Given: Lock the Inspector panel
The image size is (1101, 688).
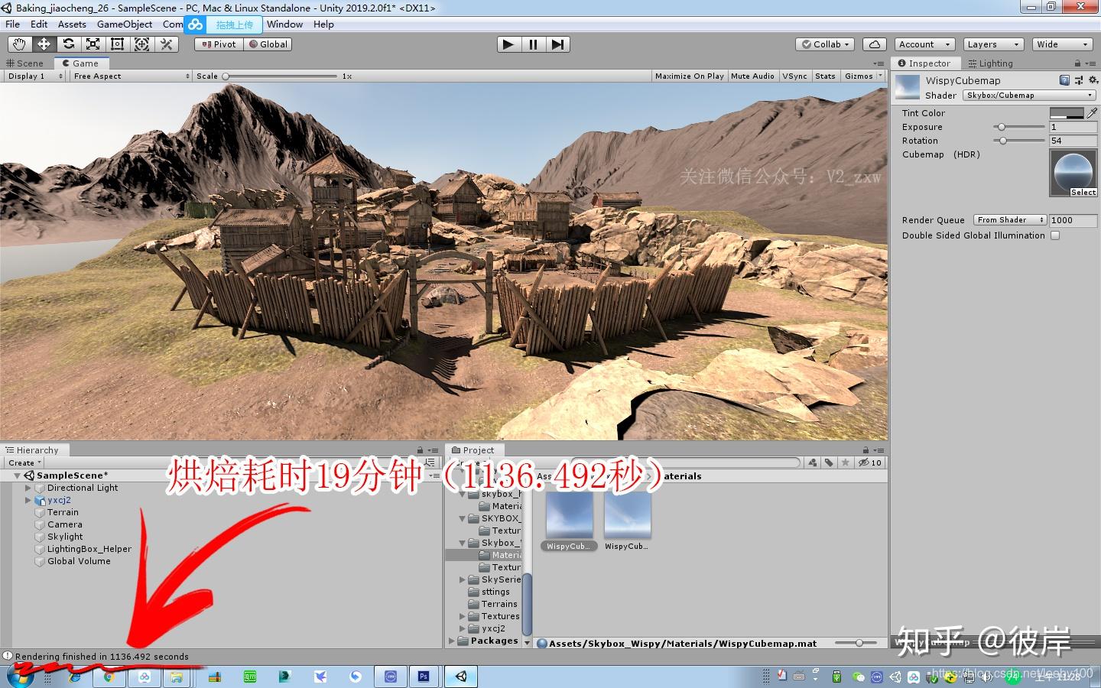Looking at the screenshot, I should pos(1077,63).
